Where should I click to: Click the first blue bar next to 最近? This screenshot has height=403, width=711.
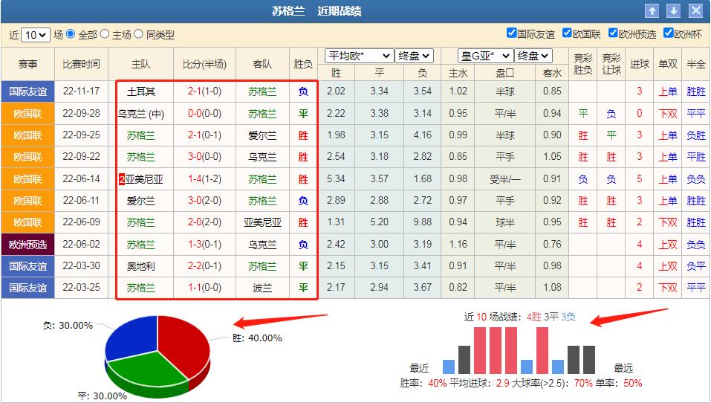(449, 367)
